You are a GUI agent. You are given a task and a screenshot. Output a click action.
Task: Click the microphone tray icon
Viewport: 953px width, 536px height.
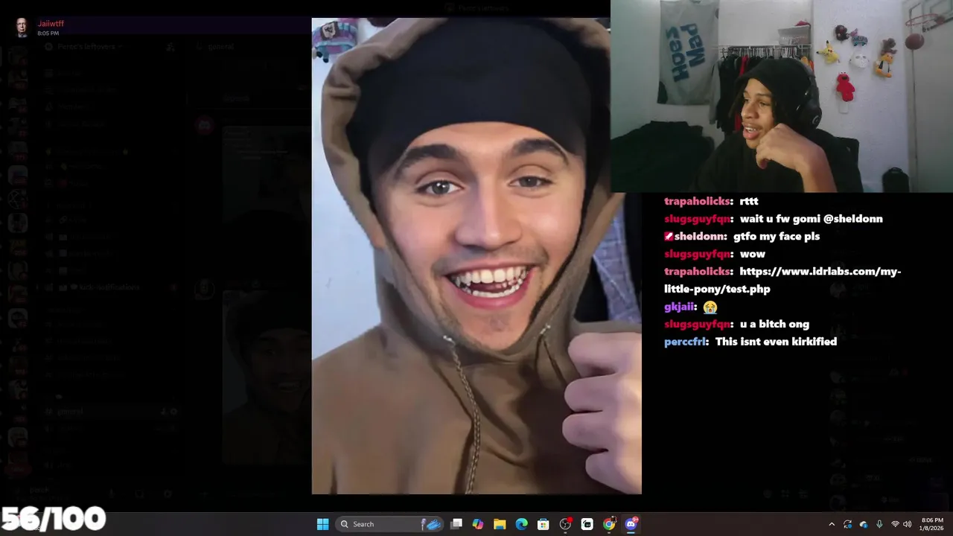click(x=879, y=524)
